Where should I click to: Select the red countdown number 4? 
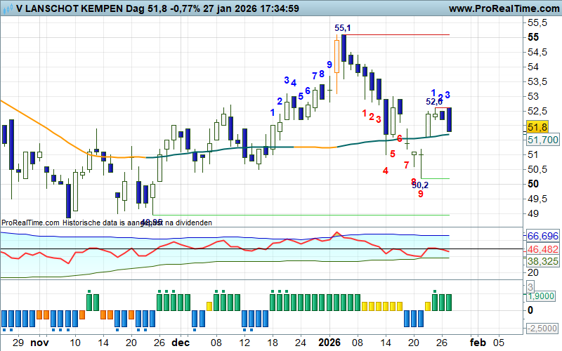pyautogui.click(x=386, y=171)
